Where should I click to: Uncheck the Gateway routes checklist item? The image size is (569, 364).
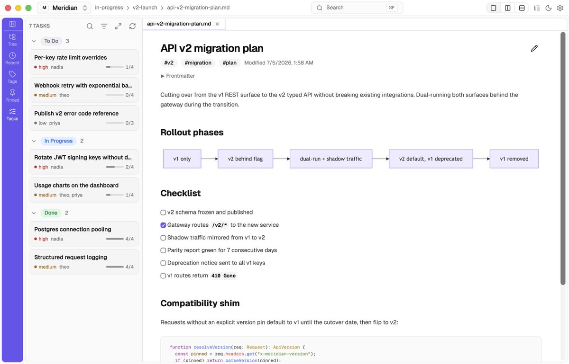point(163,225)
